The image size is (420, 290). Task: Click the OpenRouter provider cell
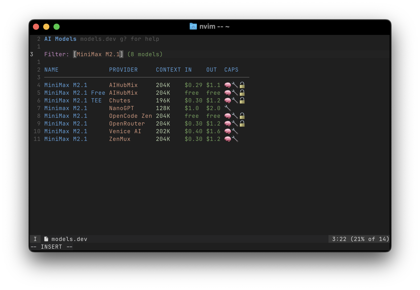coord(127,123)
